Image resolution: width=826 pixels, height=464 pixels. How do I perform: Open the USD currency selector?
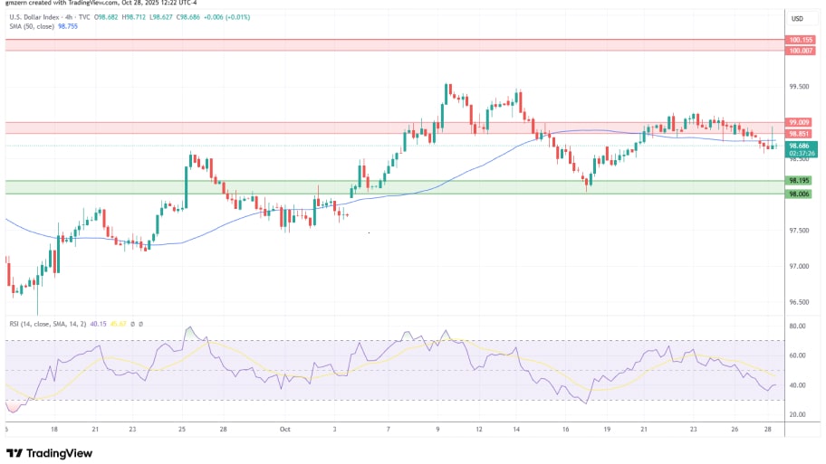tap(798, 18)
